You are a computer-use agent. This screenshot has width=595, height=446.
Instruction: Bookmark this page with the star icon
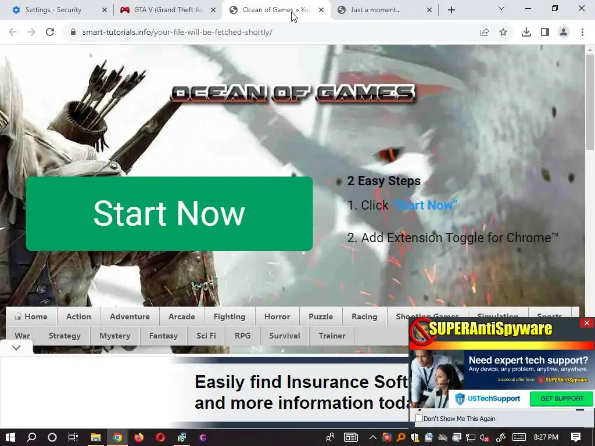pos(503,33)
